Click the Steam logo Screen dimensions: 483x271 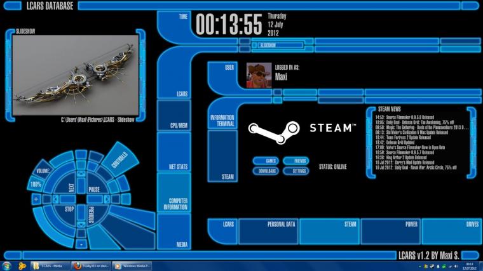[303, 131]
